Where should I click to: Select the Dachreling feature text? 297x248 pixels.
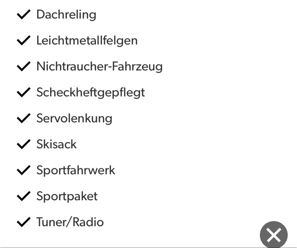click(66, 15)
